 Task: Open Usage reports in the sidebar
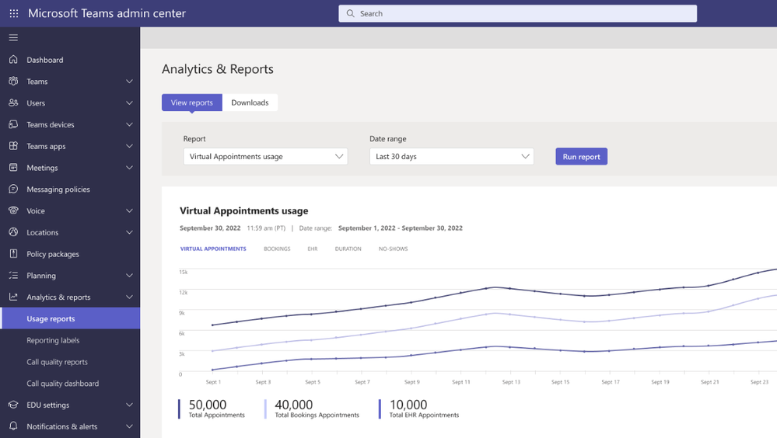[70, 318]
